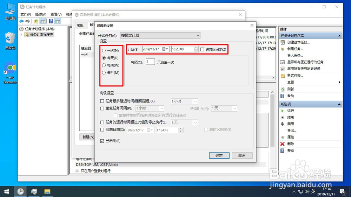Select the Weekly (每周) radio button

click(104, 65)
